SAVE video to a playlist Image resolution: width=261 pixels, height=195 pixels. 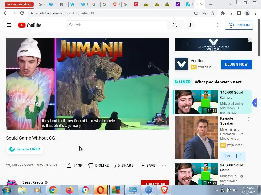point(147,165)
